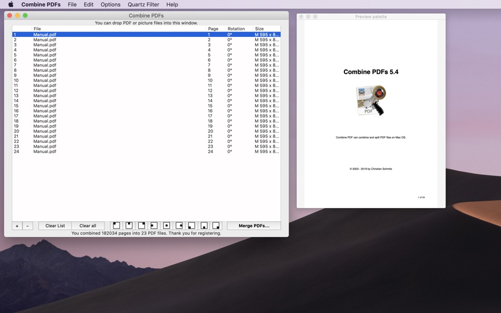Open the Quartz Filter menu
This screenshot has height=313, width=501.
pyautogui.click(x=143, y=4)
